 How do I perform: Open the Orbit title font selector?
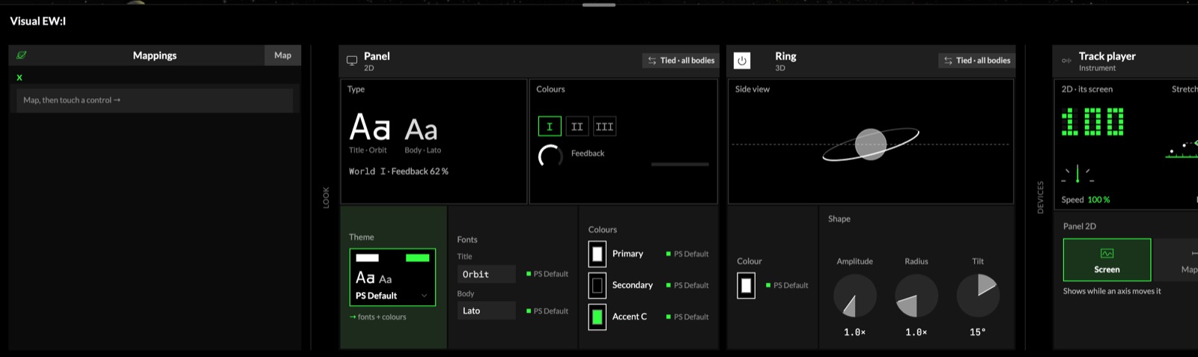coord(487,274)
